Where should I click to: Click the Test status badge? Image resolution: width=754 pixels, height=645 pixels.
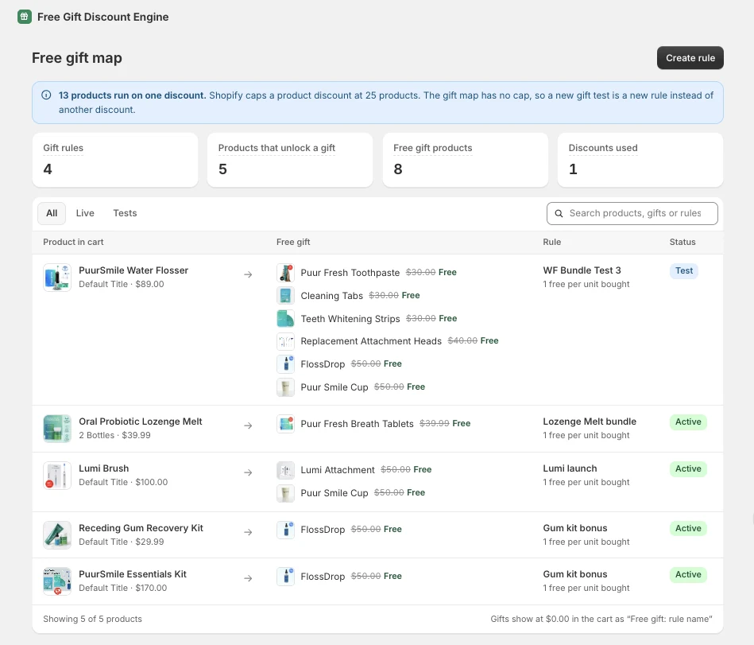(x=684, y=271)
